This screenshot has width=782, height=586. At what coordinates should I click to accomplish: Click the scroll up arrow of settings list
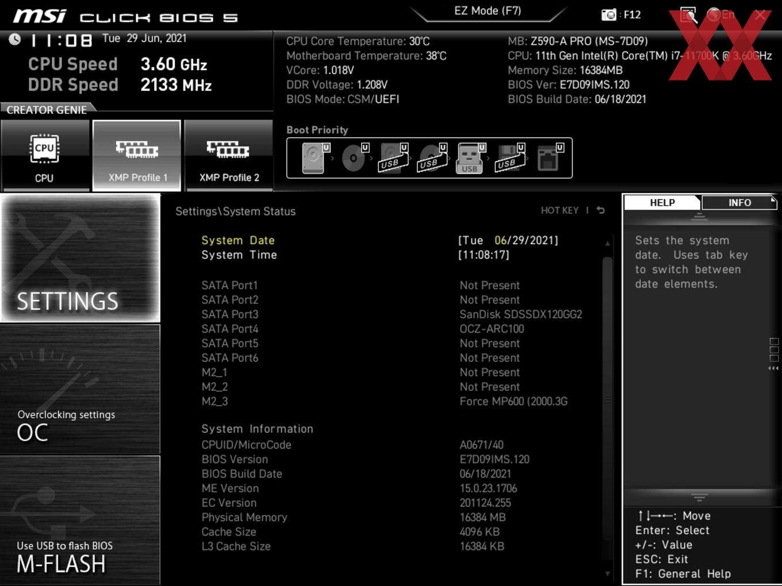[x=607, y=244]
